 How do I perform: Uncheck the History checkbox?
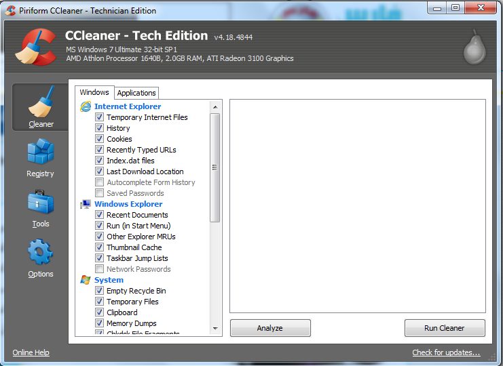(x=99, y=128)
